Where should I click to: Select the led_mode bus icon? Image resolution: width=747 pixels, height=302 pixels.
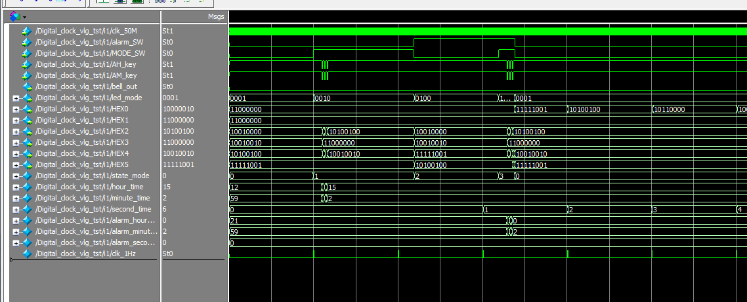tap(27, 98)
